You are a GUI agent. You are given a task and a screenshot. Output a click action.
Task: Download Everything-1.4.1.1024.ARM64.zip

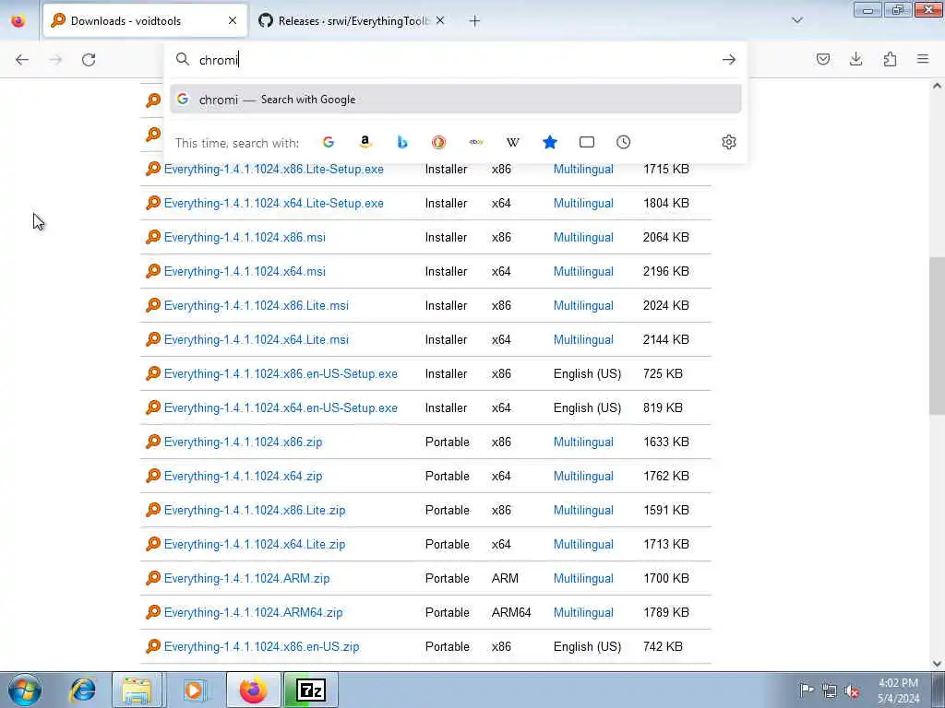pyautogui.click(x=253, y=613)
